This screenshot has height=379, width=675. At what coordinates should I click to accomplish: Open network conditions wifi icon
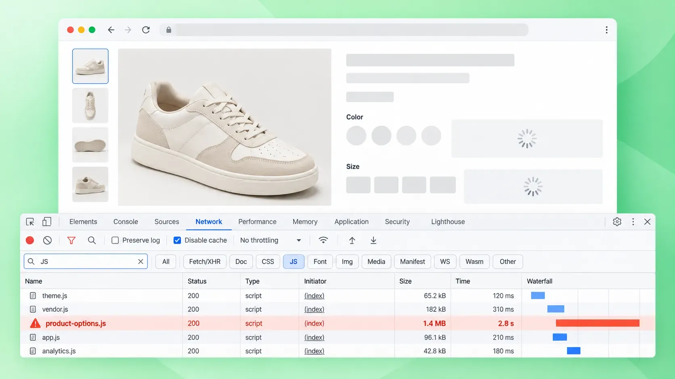click(x=323, y=240)
